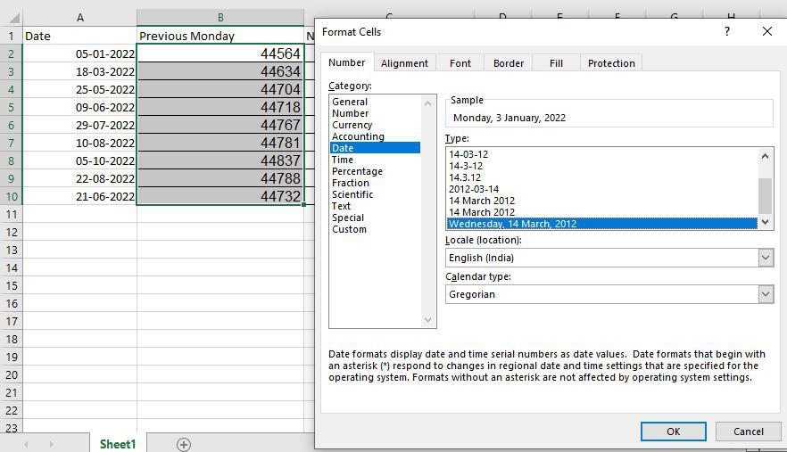
Task: Select the Fill tab
Action: [556, 63]
